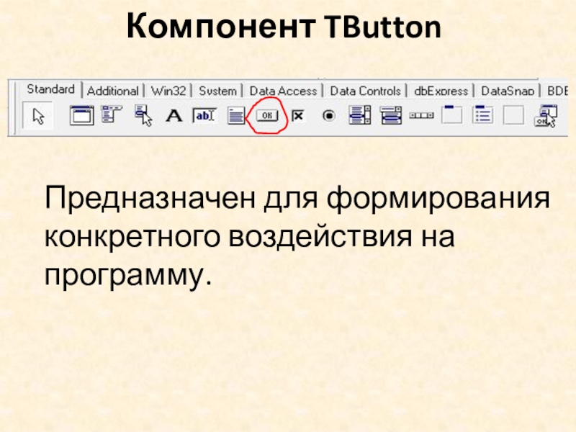
Task: Select the GroupBox component icon
Action: click(x=451, y=114)
